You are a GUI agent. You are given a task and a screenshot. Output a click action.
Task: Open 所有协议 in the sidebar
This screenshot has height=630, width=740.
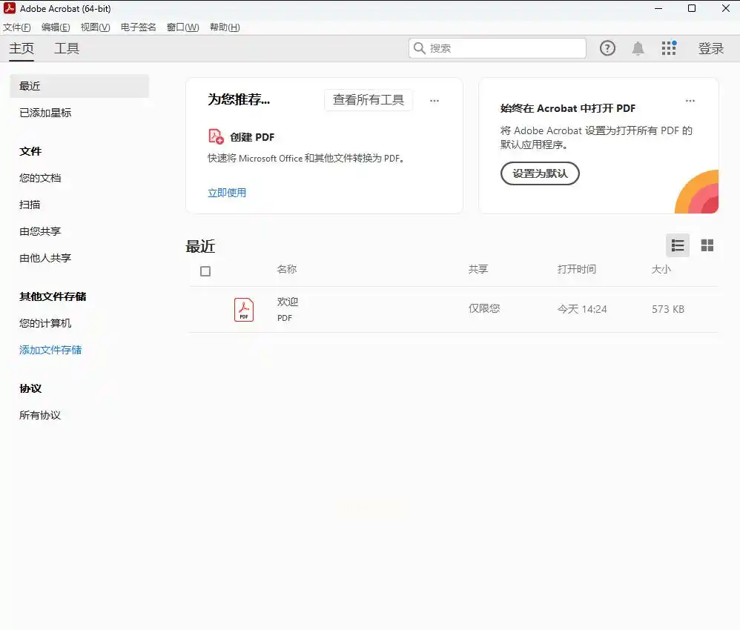(x=40, y=415)
